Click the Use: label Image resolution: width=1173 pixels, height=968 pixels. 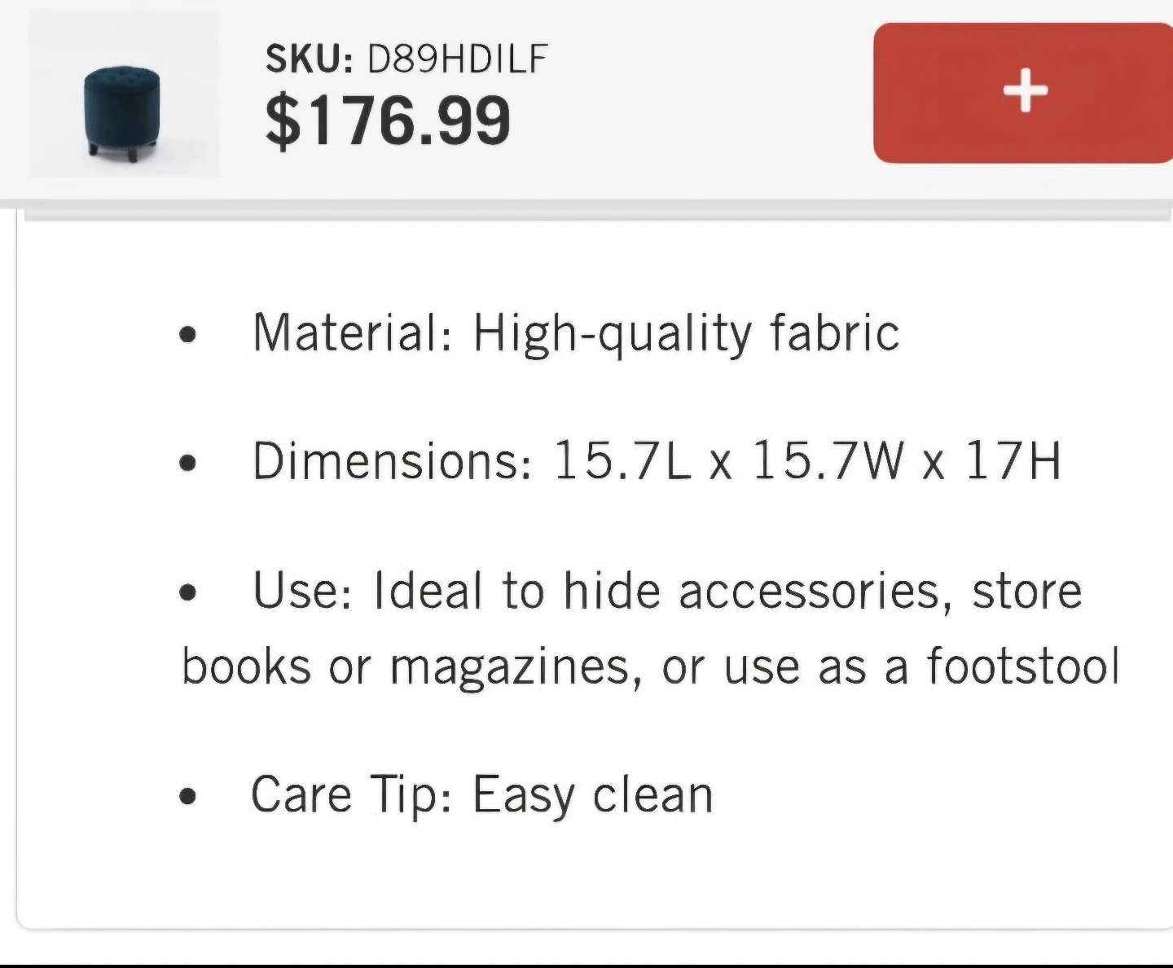click(302, 589)
